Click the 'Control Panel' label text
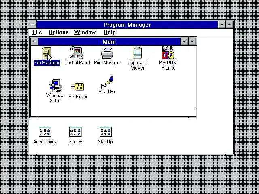The height and width of the screenshot is (194, 259). point(77,63)
